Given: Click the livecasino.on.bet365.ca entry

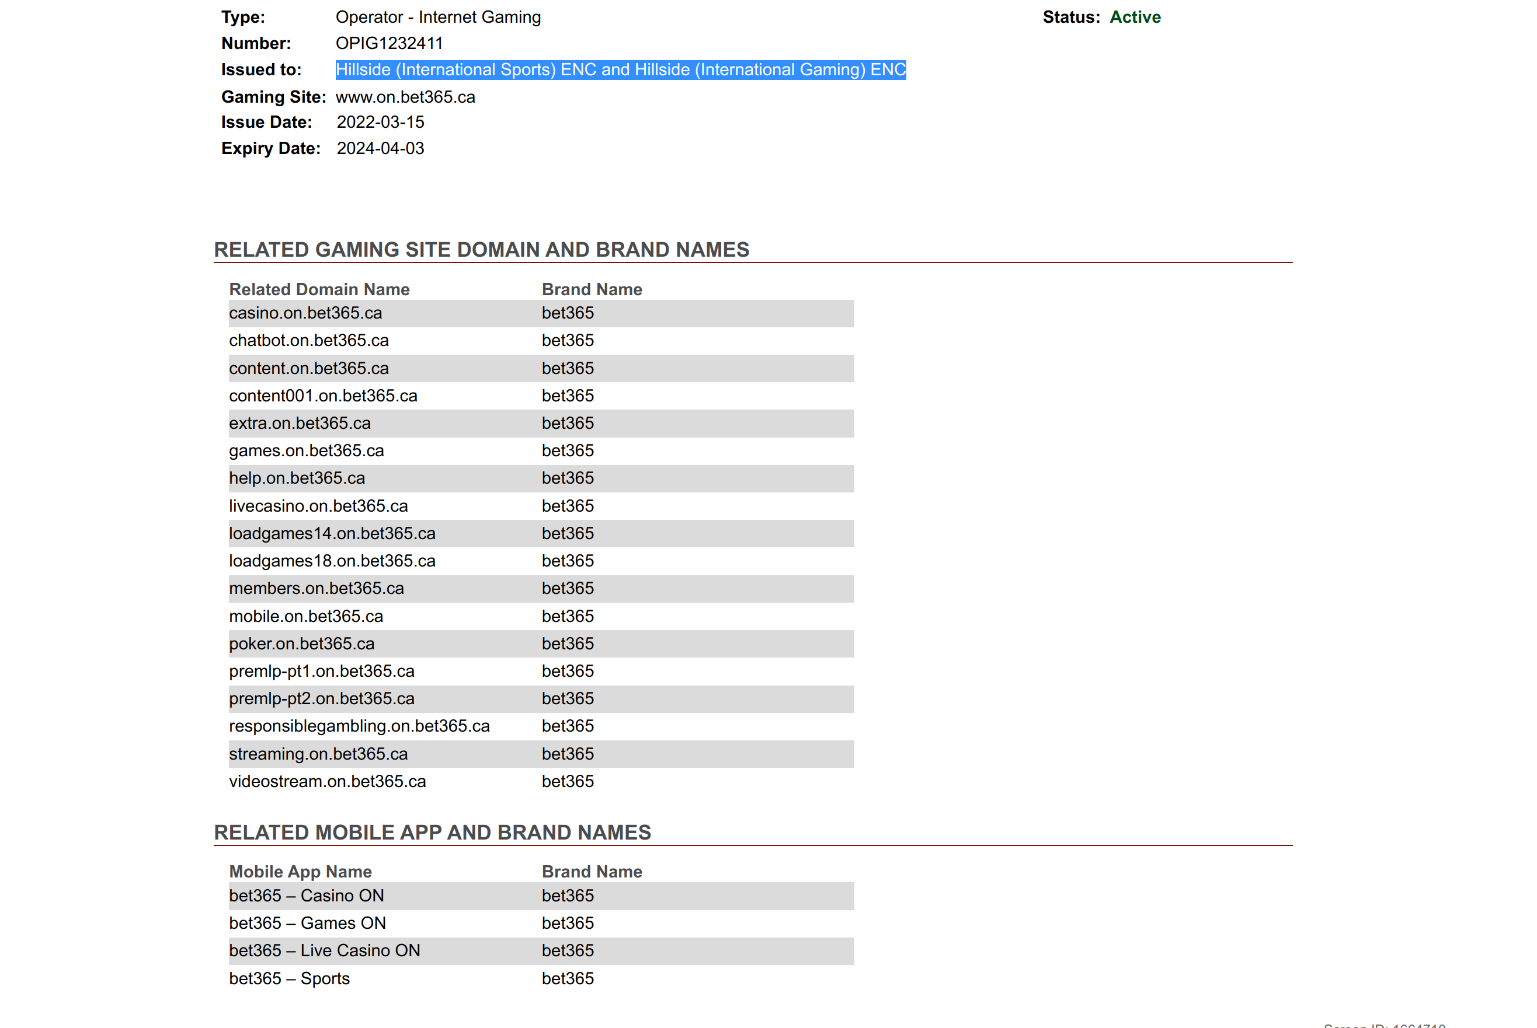Looking at the screenshot, I should coord(318,505).
